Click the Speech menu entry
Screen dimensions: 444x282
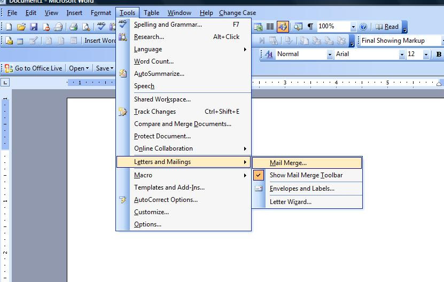click(183, 86)
